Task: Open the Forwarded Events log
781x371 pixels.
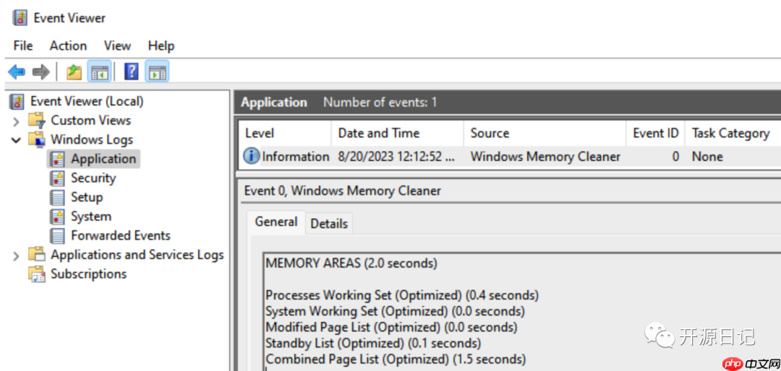Action: click(120, 236)
